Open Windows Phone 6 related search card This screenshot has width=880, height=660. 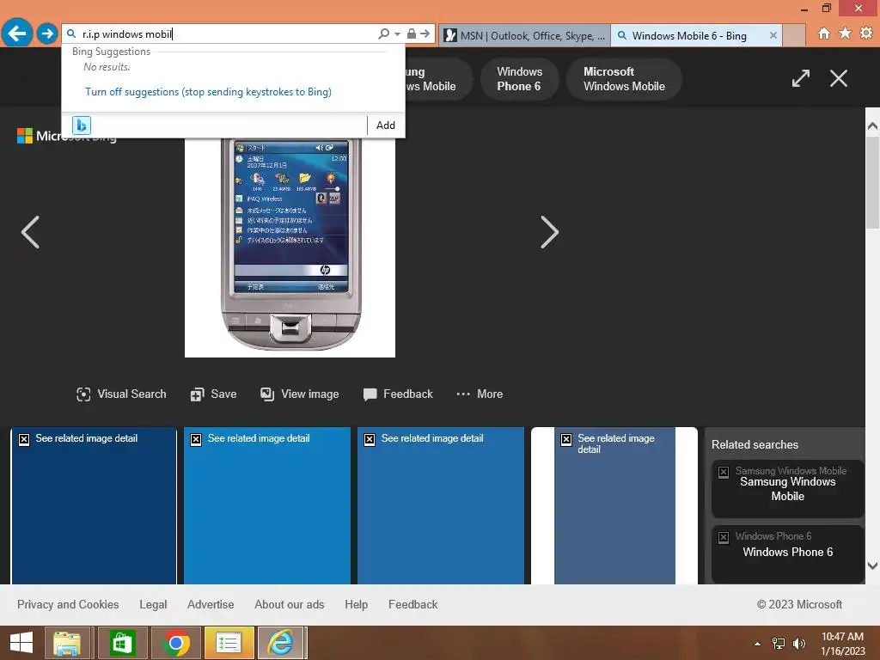click(x=787, y=553)
